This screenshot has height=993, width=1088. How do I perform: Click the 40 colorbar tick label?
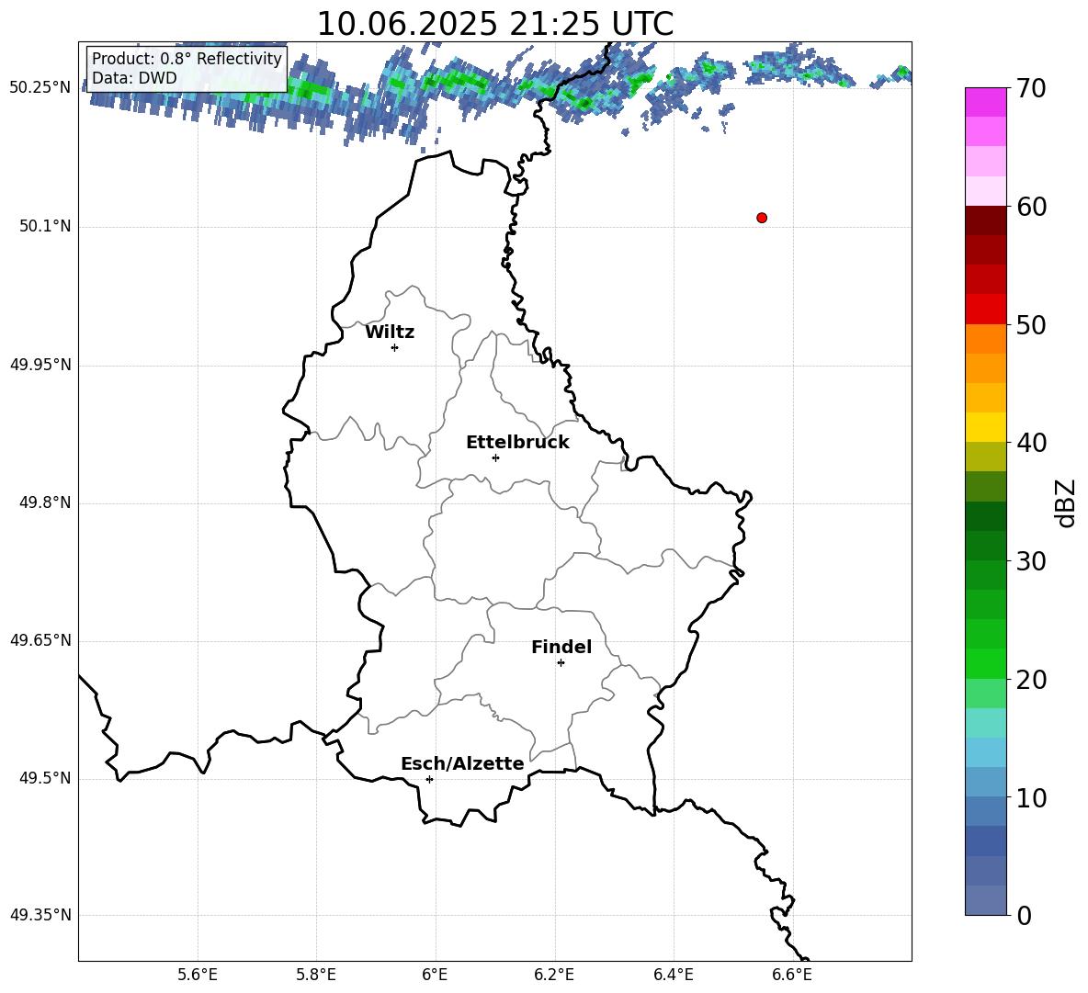pyautogui.click(x=1031, y=443)
